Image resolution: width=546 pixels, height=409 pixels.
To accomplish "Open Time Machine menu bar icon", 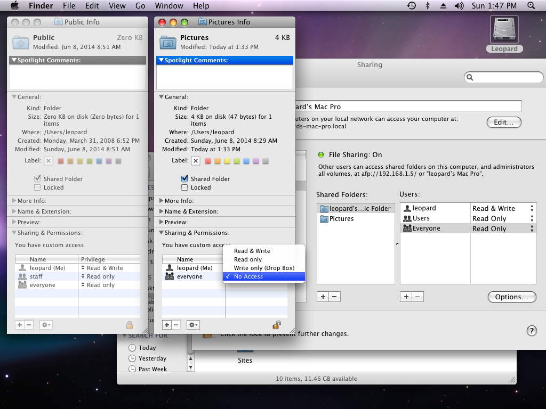I will (x=412, y=5).
